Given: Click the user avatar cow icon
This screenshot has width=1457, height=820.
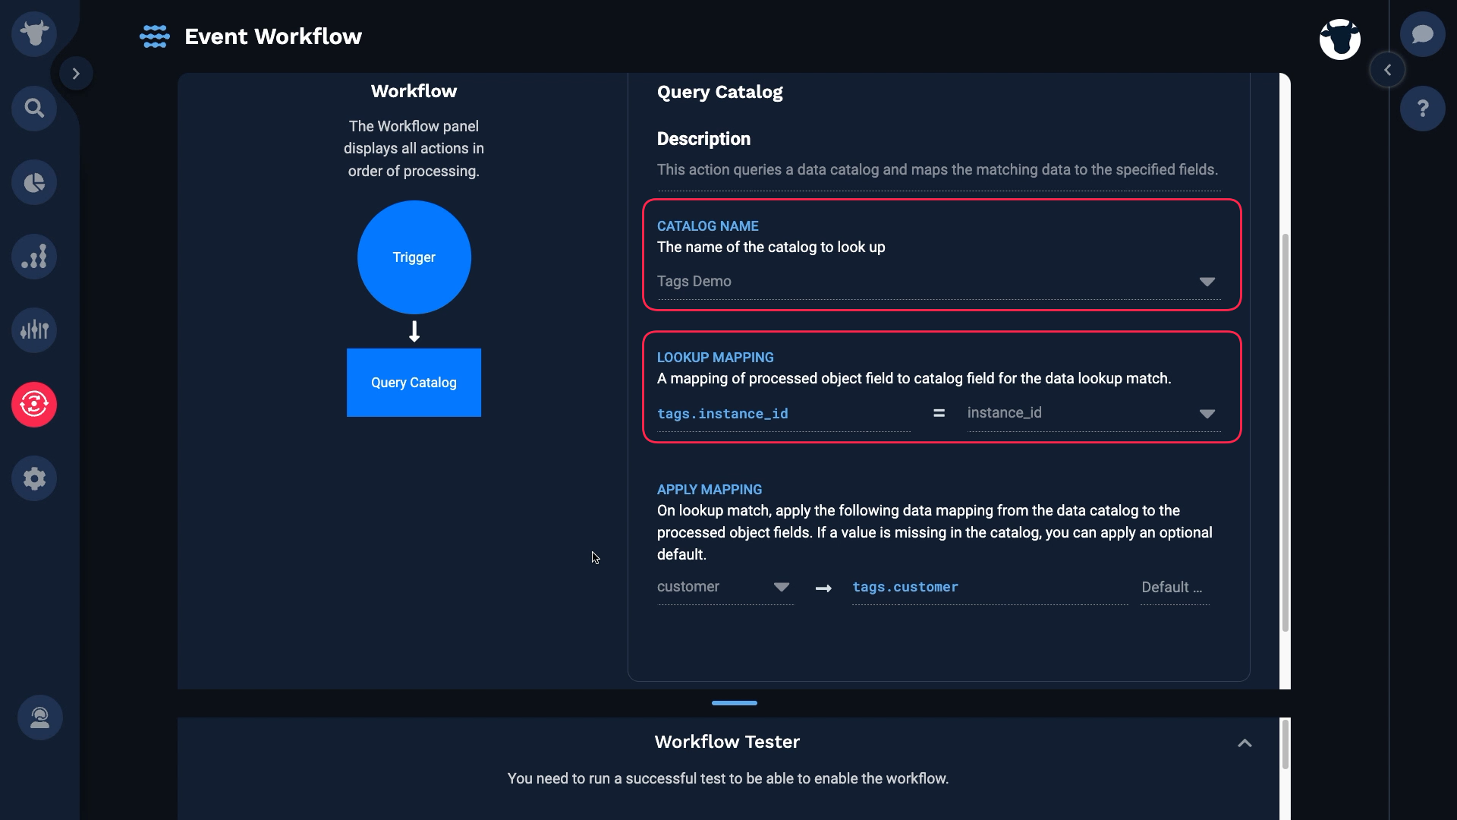Looking at the screenshot, I should pos(1340,39).
